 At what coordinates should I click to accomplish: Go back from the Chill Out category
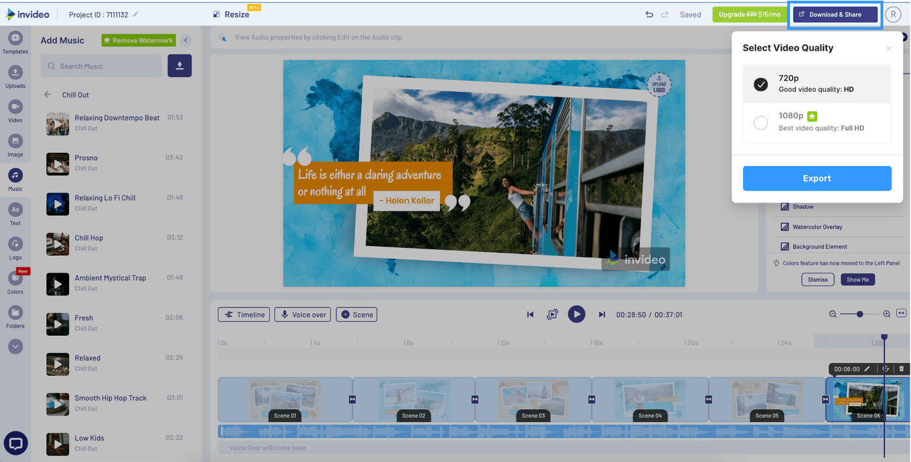pos(47,94)
